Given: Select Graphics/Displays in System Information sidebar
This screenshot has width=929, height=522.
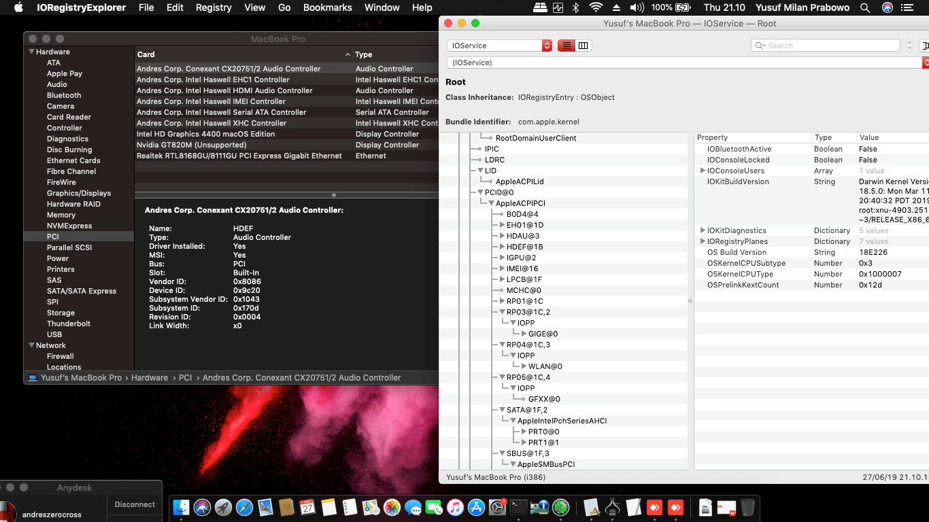Looking at the screenshot, I should (79, 193).
